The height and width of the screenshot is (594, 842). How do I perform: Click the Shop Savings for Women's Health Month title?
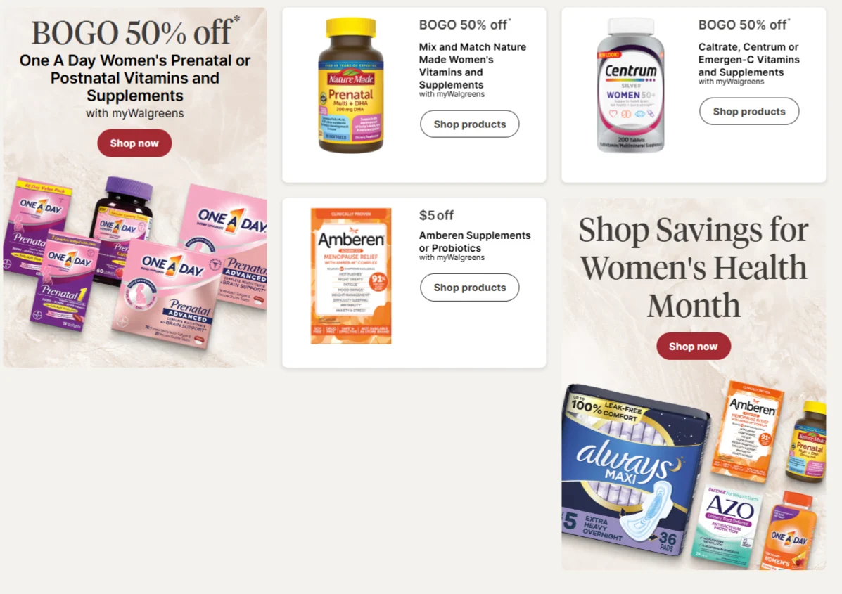pos(694,267)
